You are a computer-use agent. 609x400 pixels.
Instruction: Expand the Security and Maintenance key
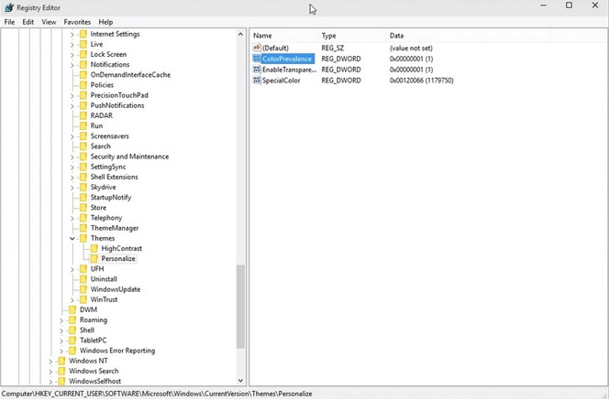tap(72, 157)
